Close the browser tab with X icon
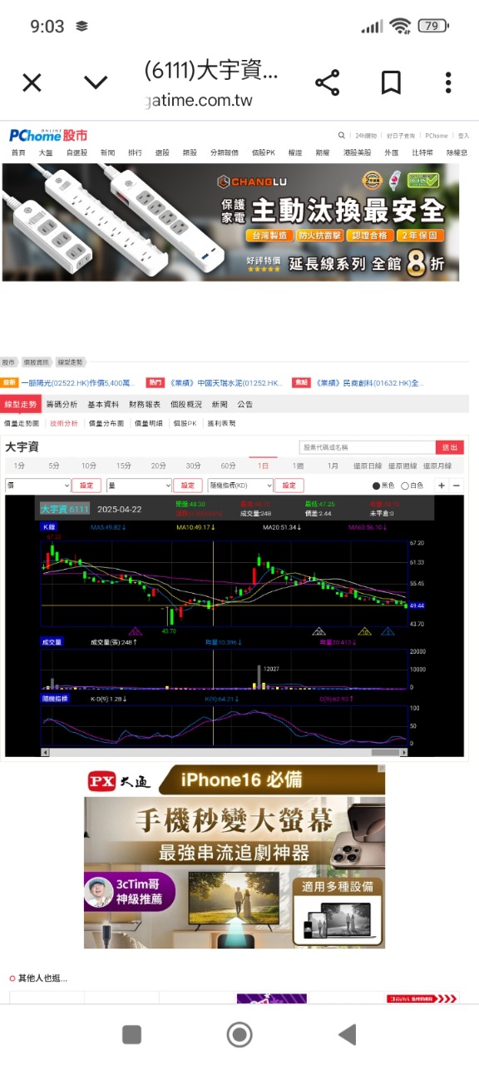This screenshot has height=1066, width=479. (32, 82)
